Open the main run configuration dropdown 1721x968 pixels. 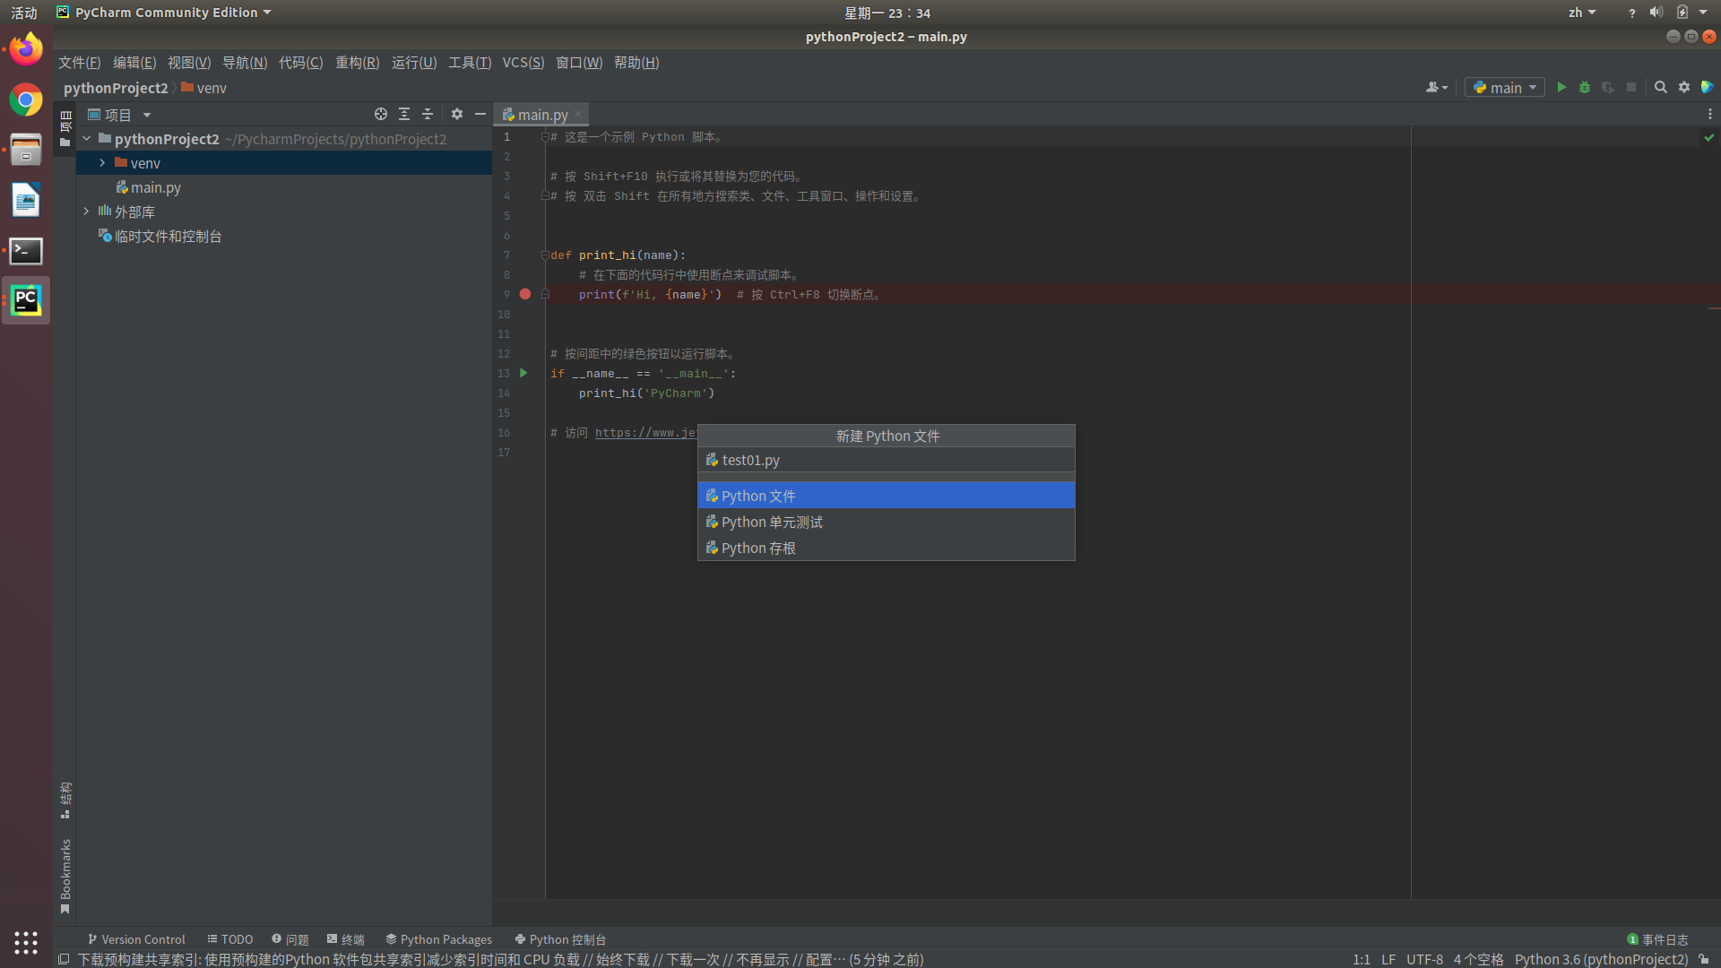point(1506,87)
